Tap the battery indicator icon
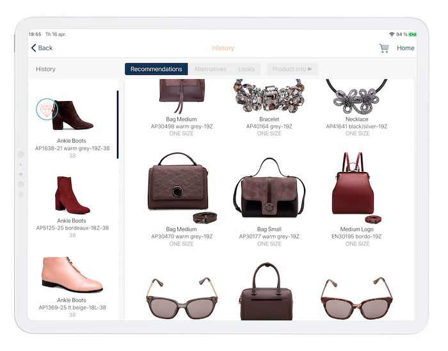 click(412, 35)
